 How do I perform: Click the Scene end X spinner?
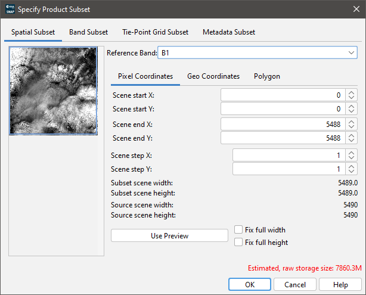(352, 124)
